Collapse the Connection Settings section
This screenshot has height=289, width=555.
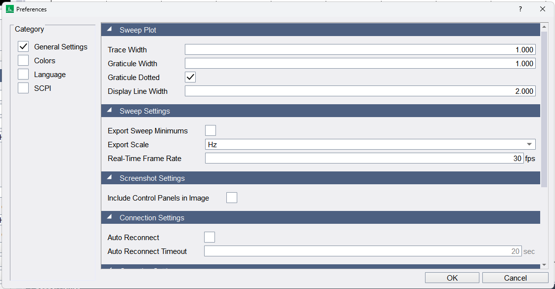point(110,217)
